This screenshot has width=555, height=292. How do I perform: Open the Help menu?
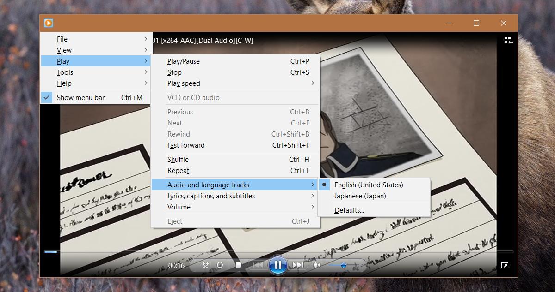[96, 83]
